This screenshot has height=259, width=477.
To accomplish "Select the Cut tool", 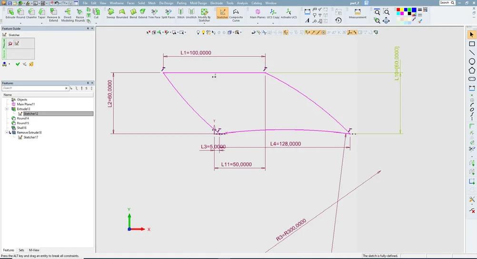I will click(96, 14).
